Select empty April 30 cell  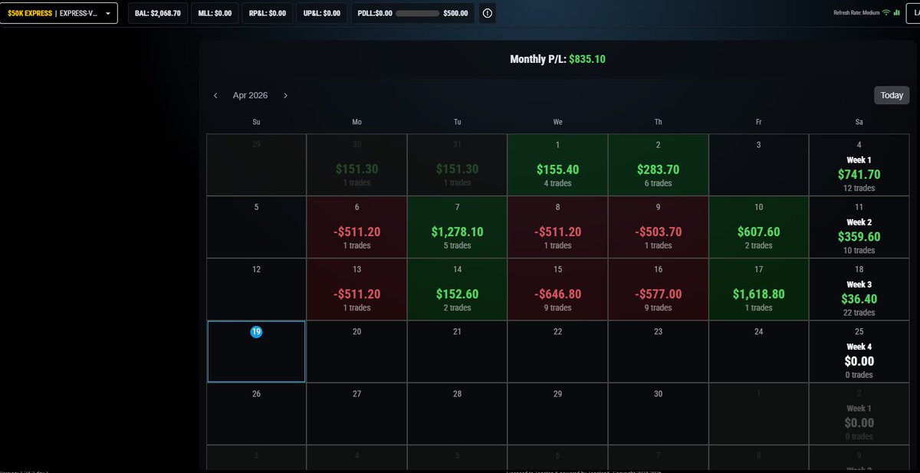click(x=658, y=413)
